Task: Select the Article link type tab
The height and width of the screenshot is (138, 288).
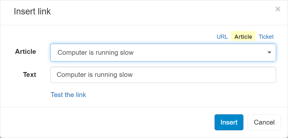Action: click(x=243, y=37)
